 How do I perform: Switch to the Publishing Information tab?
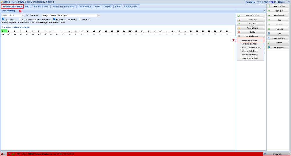pos(64,6)
